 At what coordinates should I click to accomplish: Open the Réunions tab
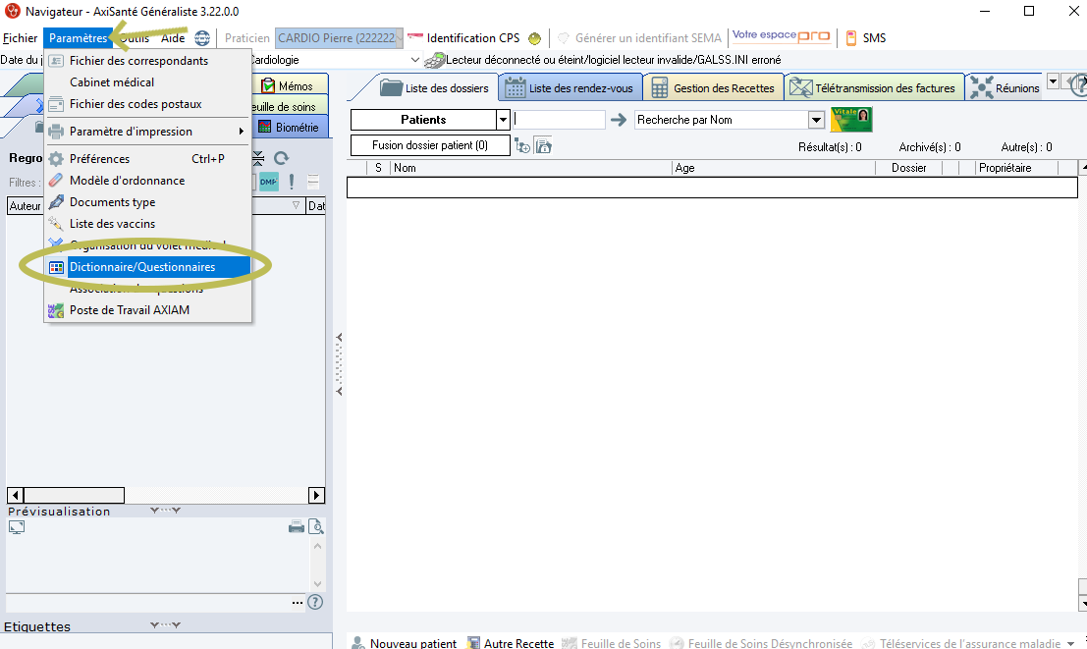(x=1005, y=88)
